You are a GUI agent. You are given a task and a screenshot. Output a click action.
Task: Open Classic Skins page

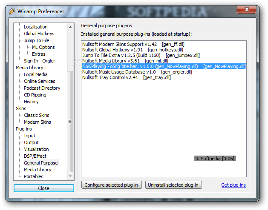coord(36,115)
